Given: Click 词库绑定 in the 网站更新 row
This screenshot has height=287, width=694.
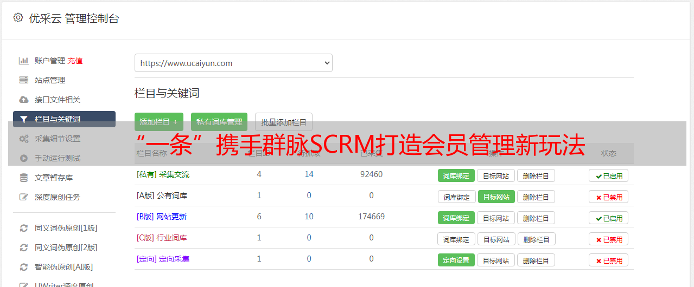Looking at the screenshot, I should tap(456, 218).
